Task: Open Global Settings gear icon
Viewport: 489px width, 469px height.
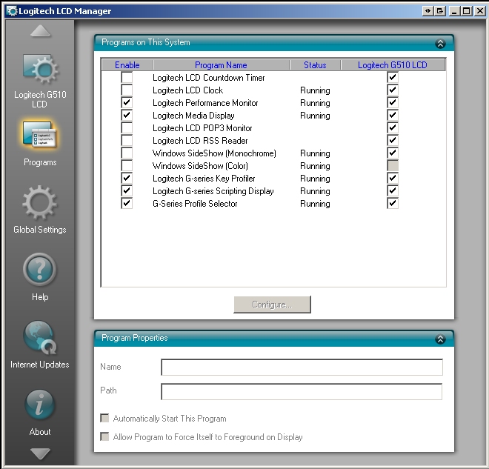Action: coord(39,203)
